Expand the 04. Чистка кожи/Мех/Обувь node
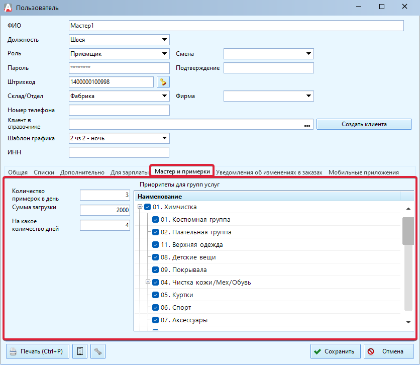 pyautogui.click(x=148, y=283)
